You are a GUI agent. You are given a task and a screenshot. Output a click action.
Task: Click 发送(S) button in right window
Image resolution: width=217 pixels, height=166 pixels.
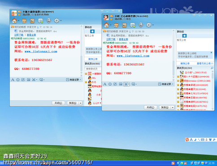pyautogui.click(x=165, y=107)
